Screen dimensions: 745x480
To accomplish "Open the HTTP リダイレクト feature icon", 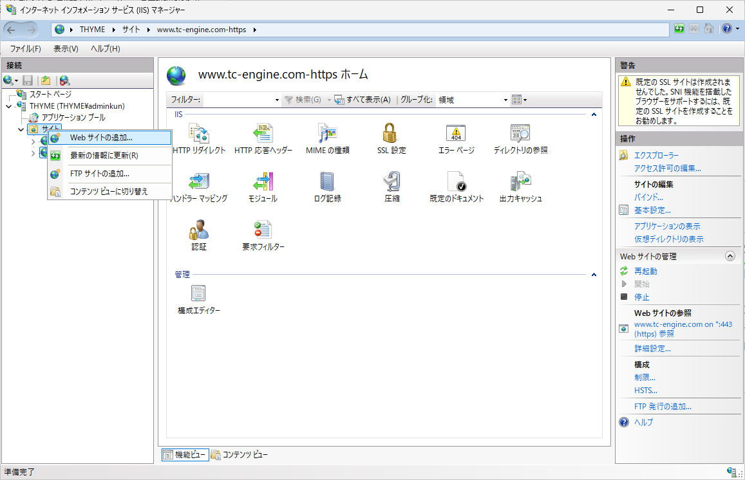I will coord(199,133).
